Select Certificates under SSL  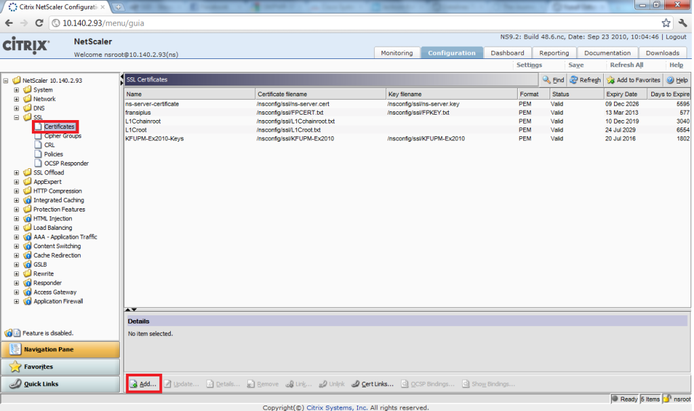pyautogui.click(x=59, y=127)
